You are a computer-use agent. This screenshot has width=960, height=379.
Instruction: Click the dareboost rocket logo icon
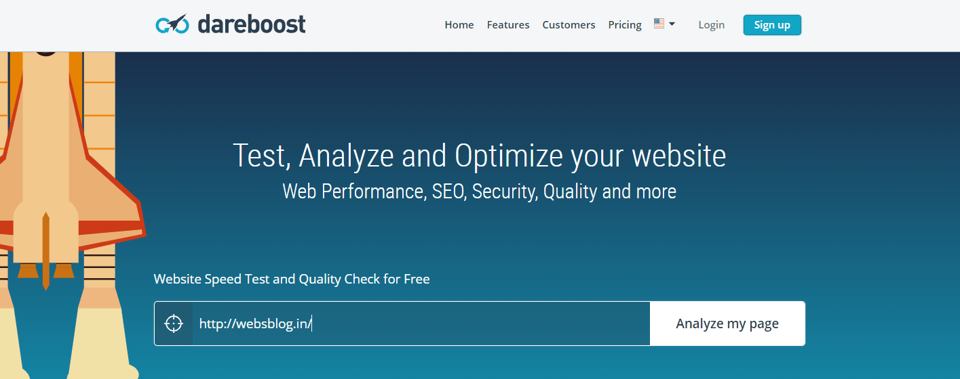click(172, 24)
